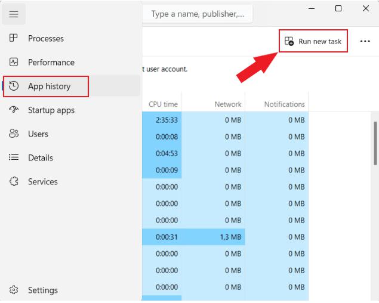Select the App history clock icon
Viewport: 379px width, 303px height.
pos(14,86)
